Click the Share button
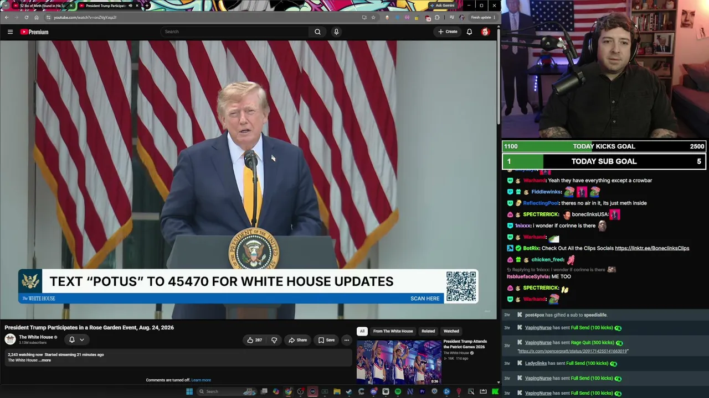Image resolution: width=709 pixels, height=398 pixels. [x=297, y=340]
